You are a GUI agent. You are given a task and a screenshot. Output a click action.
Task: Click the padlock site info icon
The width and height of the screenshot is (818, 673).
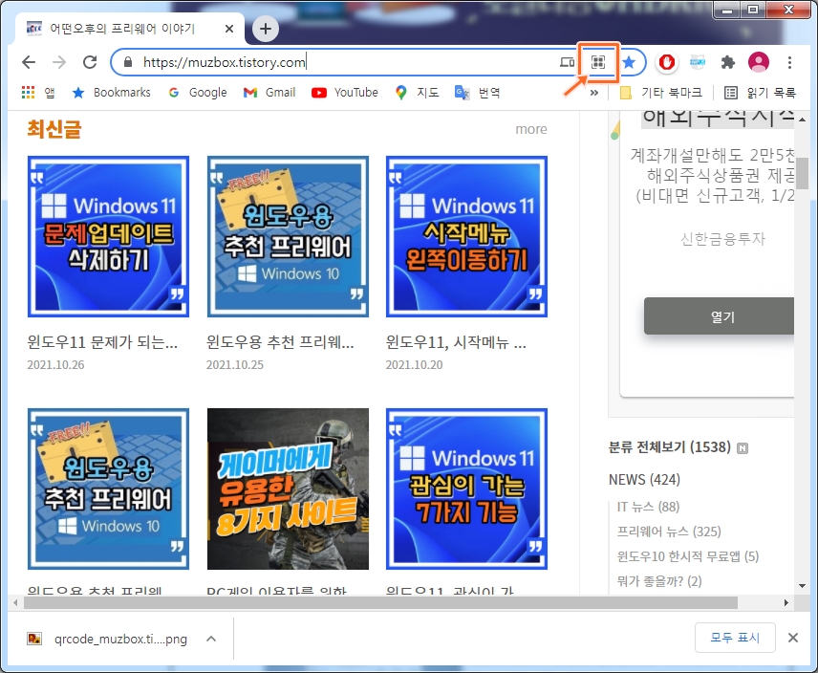click(128, 62)
